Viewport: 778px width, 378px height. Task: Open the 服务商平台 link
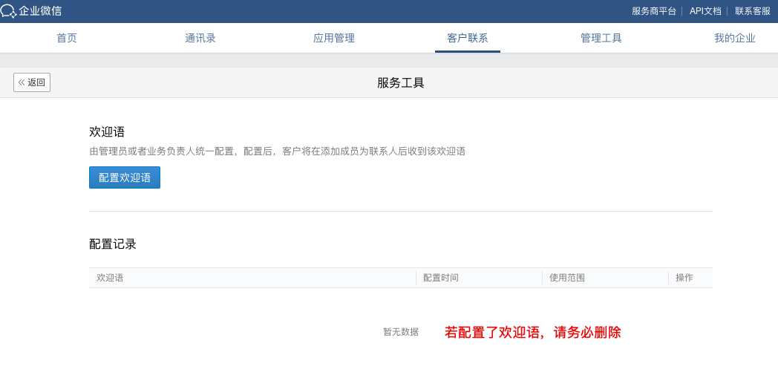[x=653, y=11]
